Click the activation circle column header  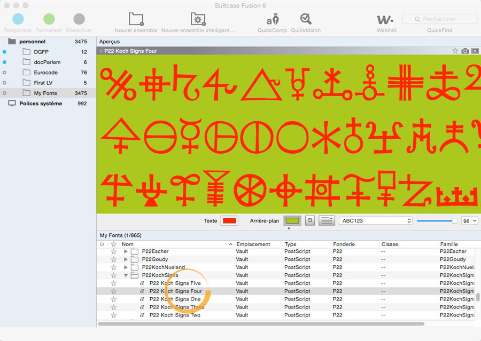point(102,244)
